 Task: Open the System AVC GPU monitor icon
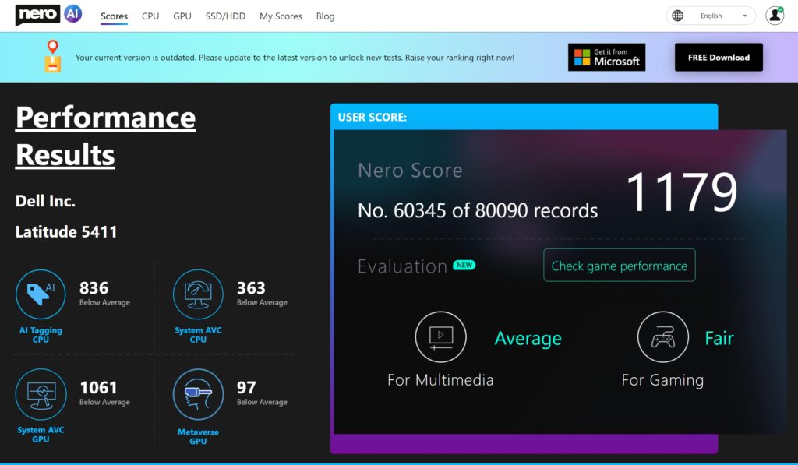coord(41,393)
